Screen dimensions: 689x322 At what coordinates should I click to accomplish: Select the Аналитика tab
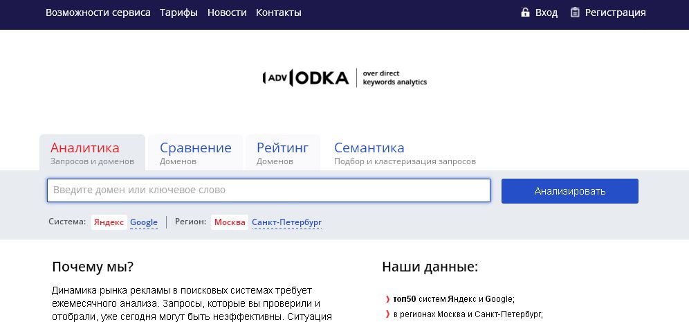[92, 152]
